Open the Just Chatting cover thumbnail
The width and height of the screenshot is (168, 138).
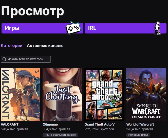click(62, 95)
